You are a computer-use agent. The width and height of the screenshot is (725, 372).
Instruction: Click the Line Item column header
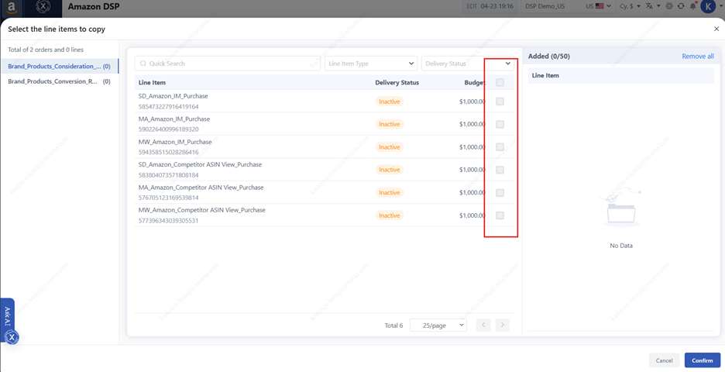[x=152, y=82]
